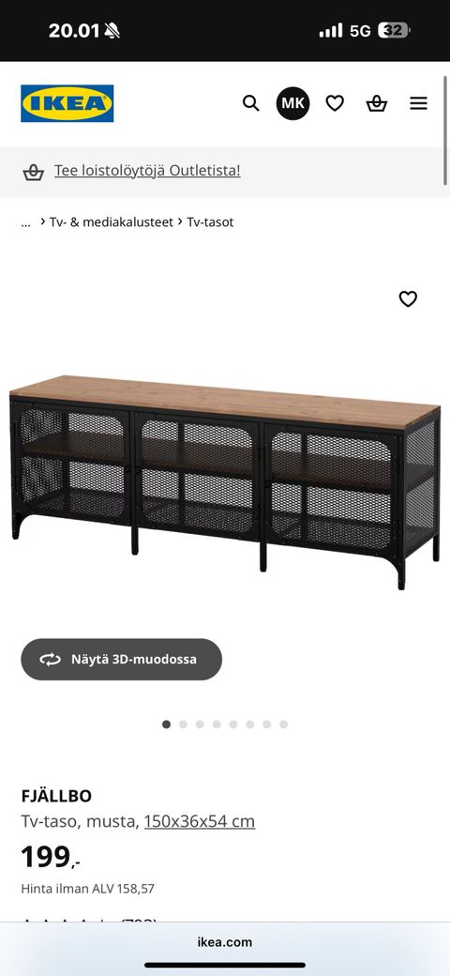Toggle favorite heart on FJÄLLBO image

(408, 298)
